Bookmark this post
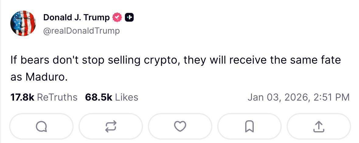This screenshot has height=143, width=359. coord(249,126)
